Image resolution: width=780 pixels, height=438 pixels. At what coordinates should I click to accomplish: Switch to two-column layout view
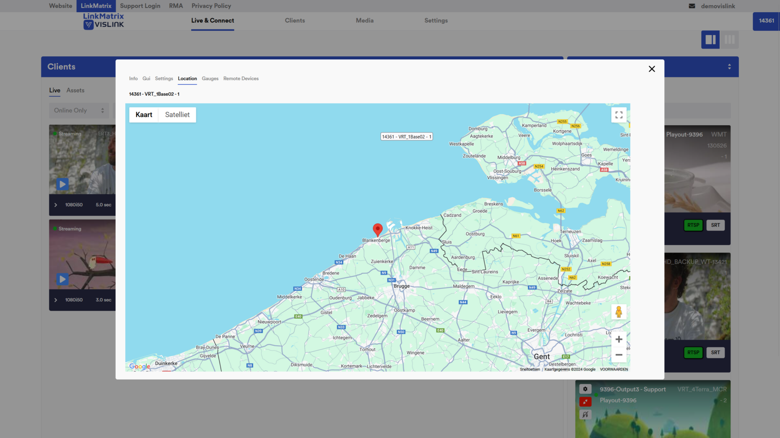click(x=710, y=40)
